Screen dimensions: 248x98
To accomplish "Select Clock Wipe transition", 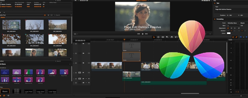I will click(52, 72).
